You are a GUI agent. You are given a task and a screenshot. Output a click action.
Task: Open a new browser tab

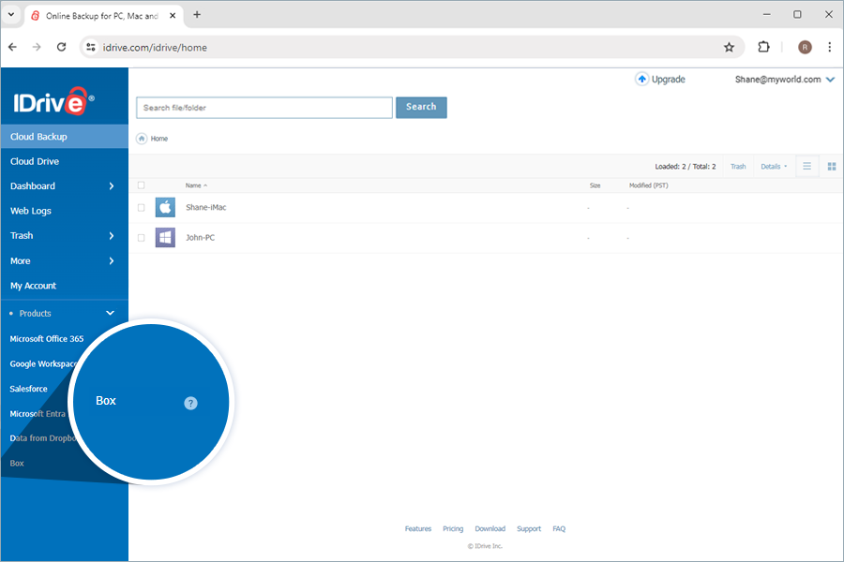point(197,15)
